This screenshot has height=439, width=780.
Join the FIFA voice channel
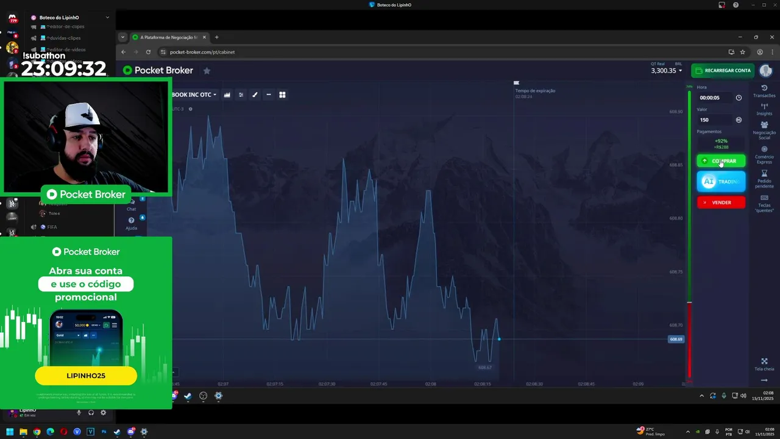[52, 227]
